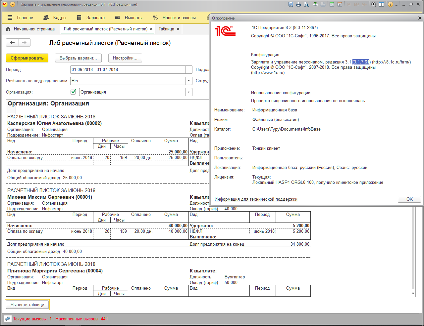Click the Выбрать вариант... button
This screenshot has width=424, height=326.
click(x=78, y=58)
